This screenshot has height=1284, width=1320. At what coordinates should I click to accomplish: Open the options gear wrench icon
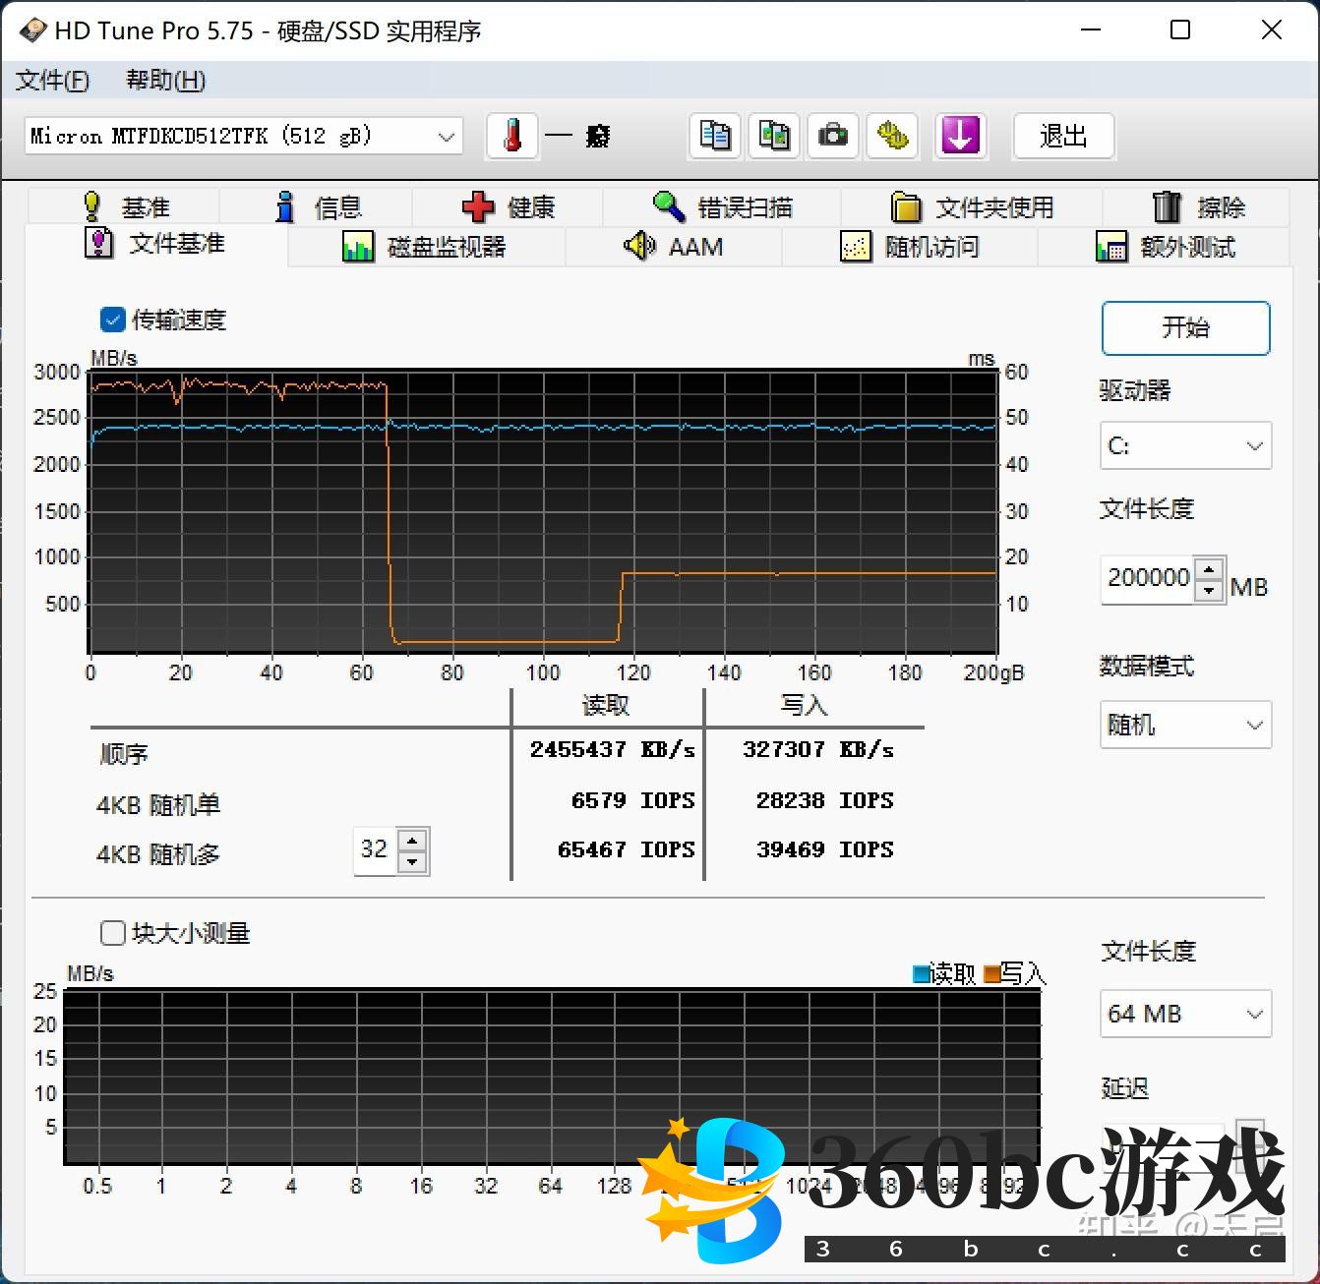pyautogui.click(x=892, y=136)
